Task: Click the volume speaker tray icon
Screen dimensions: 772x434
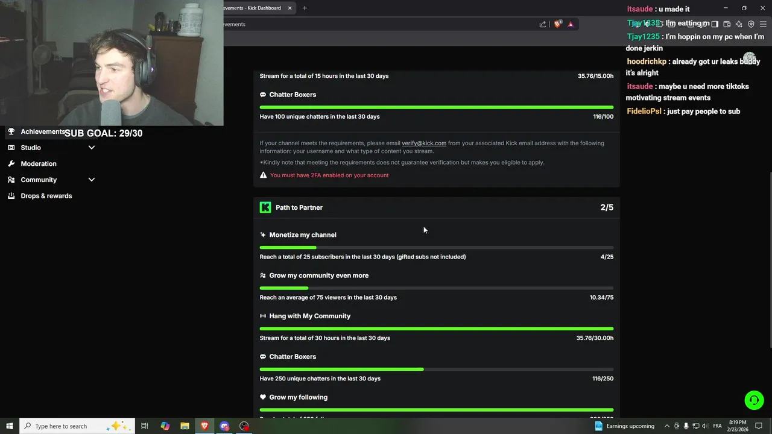Action: [x=706, y=426]
